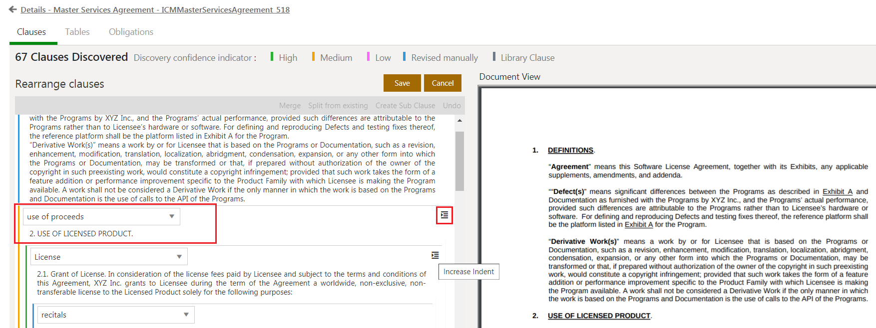Click the green High confidence indicator

point(284,58)
